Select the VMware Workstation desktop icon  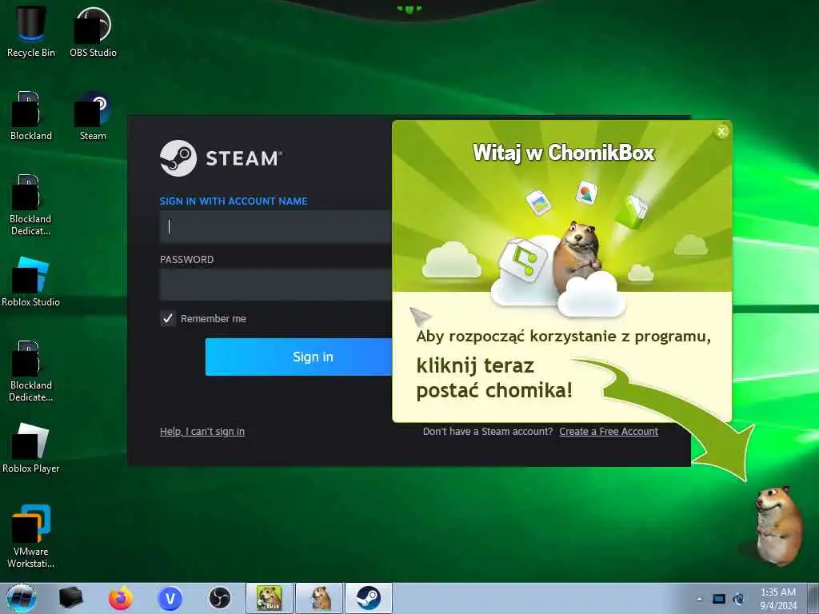(31, 536)
